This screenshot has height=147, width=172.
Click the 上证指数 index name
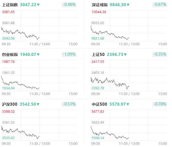coord(10,5)
